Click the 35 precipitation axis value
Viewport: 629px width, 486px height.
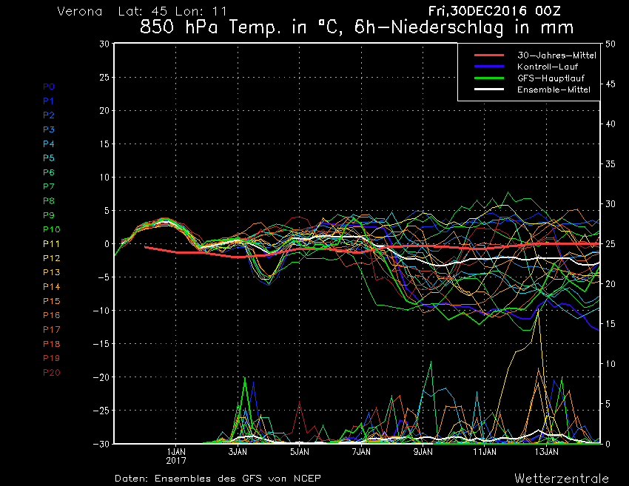(610, 164)
